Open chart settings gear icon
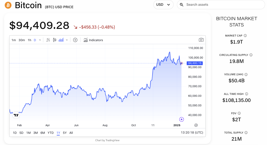 [196, 125]
